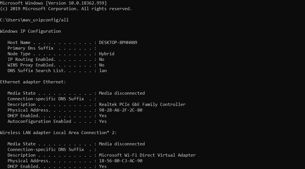
Task: Click the ipconfig/all command text
Action: (x=53, y=20)
